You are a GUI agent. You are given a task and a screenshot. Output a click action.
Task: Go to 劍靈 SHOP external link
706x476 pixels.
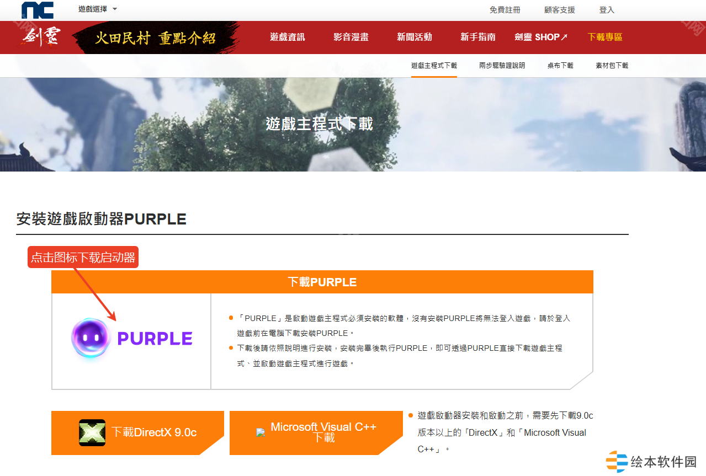click(541, 37)
